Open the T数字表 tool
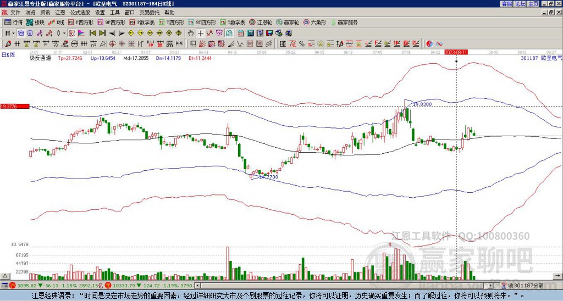Viewport: 563px width, 301px height. 233,22
